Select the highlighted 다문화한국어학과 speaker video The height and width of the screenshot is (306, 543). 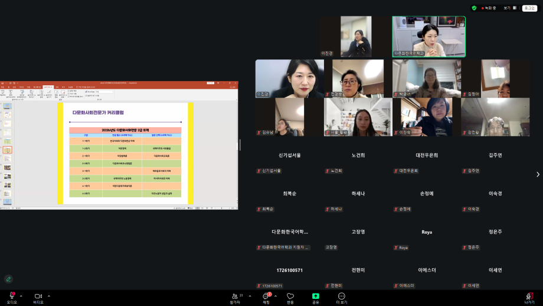(x=428, y=36)
